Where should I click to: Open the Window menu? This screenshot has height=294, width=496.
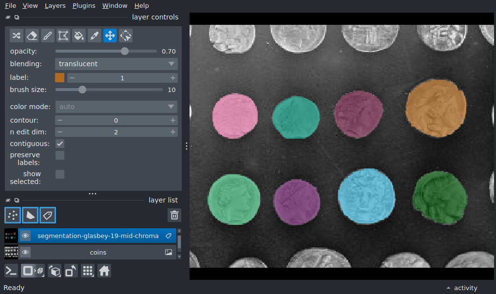tap(114, 6)
